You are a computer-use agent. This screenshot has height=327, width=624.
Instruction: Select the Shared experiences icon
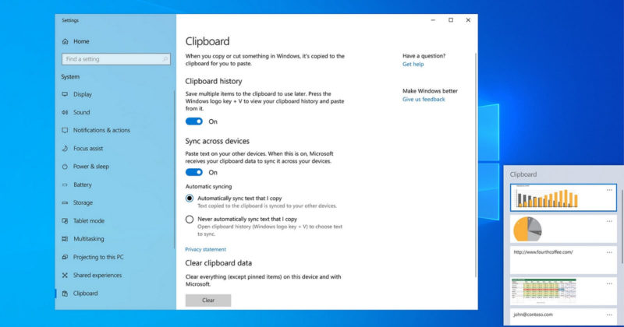pyautogui.click(x=65, y=276)
